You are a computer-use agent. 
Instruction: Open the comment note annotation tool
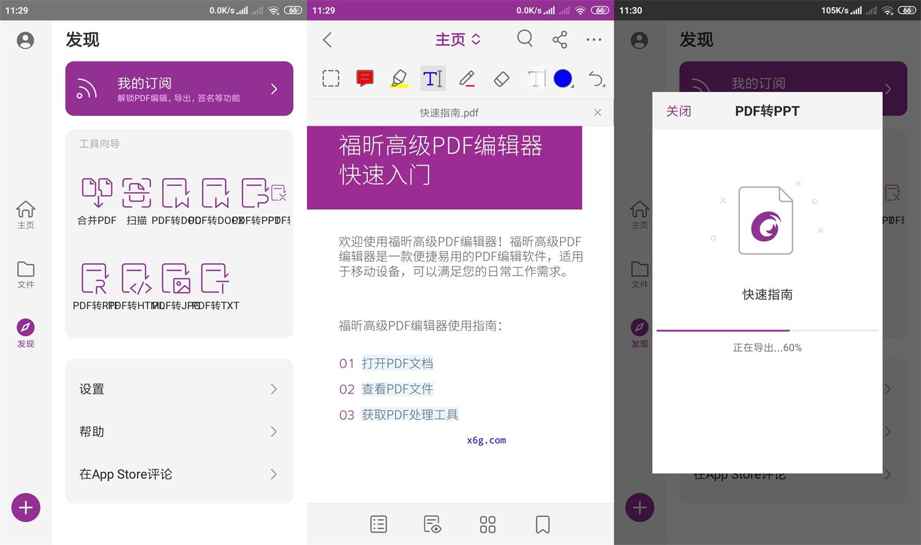pos(364,79)
